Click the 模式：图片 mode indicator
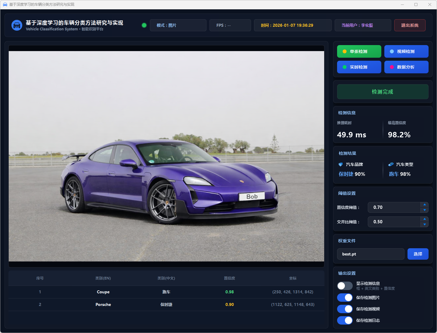 pyautogui.click(x=178, y=25)
